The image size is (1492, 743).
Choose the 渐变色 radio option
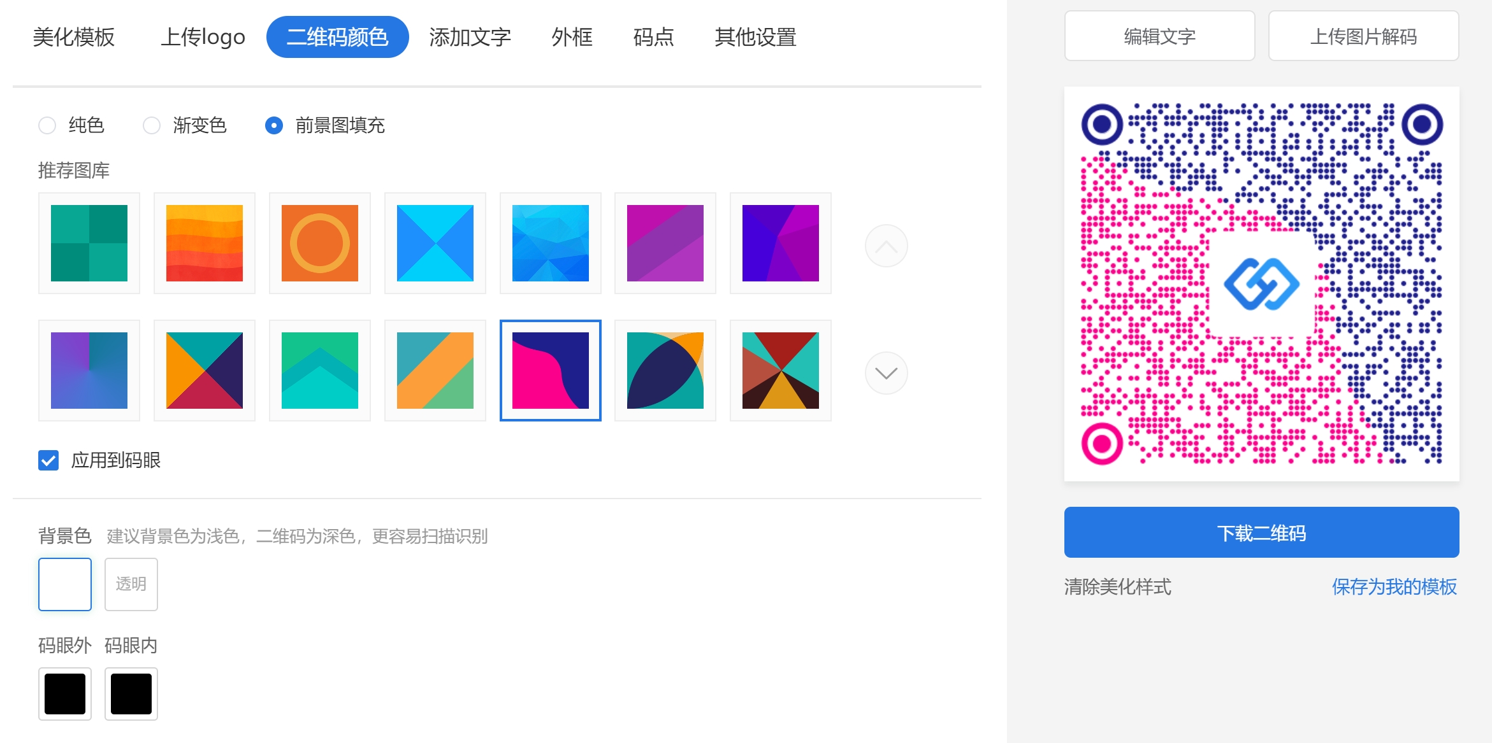pyautogui.click(x=152, y=125)
